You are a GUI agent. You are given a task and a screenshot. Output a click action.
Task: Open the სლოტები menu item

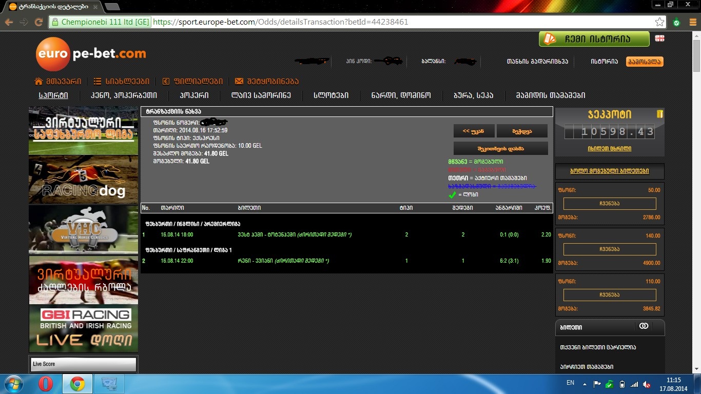tap(331, 95)
